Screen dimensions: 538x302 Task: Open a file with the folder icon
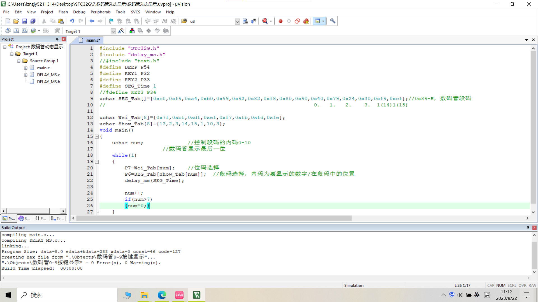tap(16, 21)
